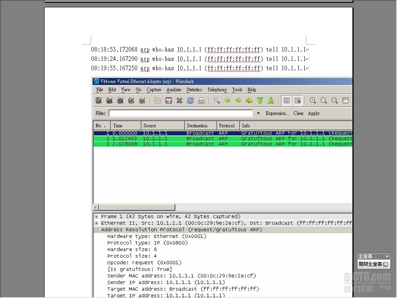Stop the running capture icon

[x=131, y=100]
